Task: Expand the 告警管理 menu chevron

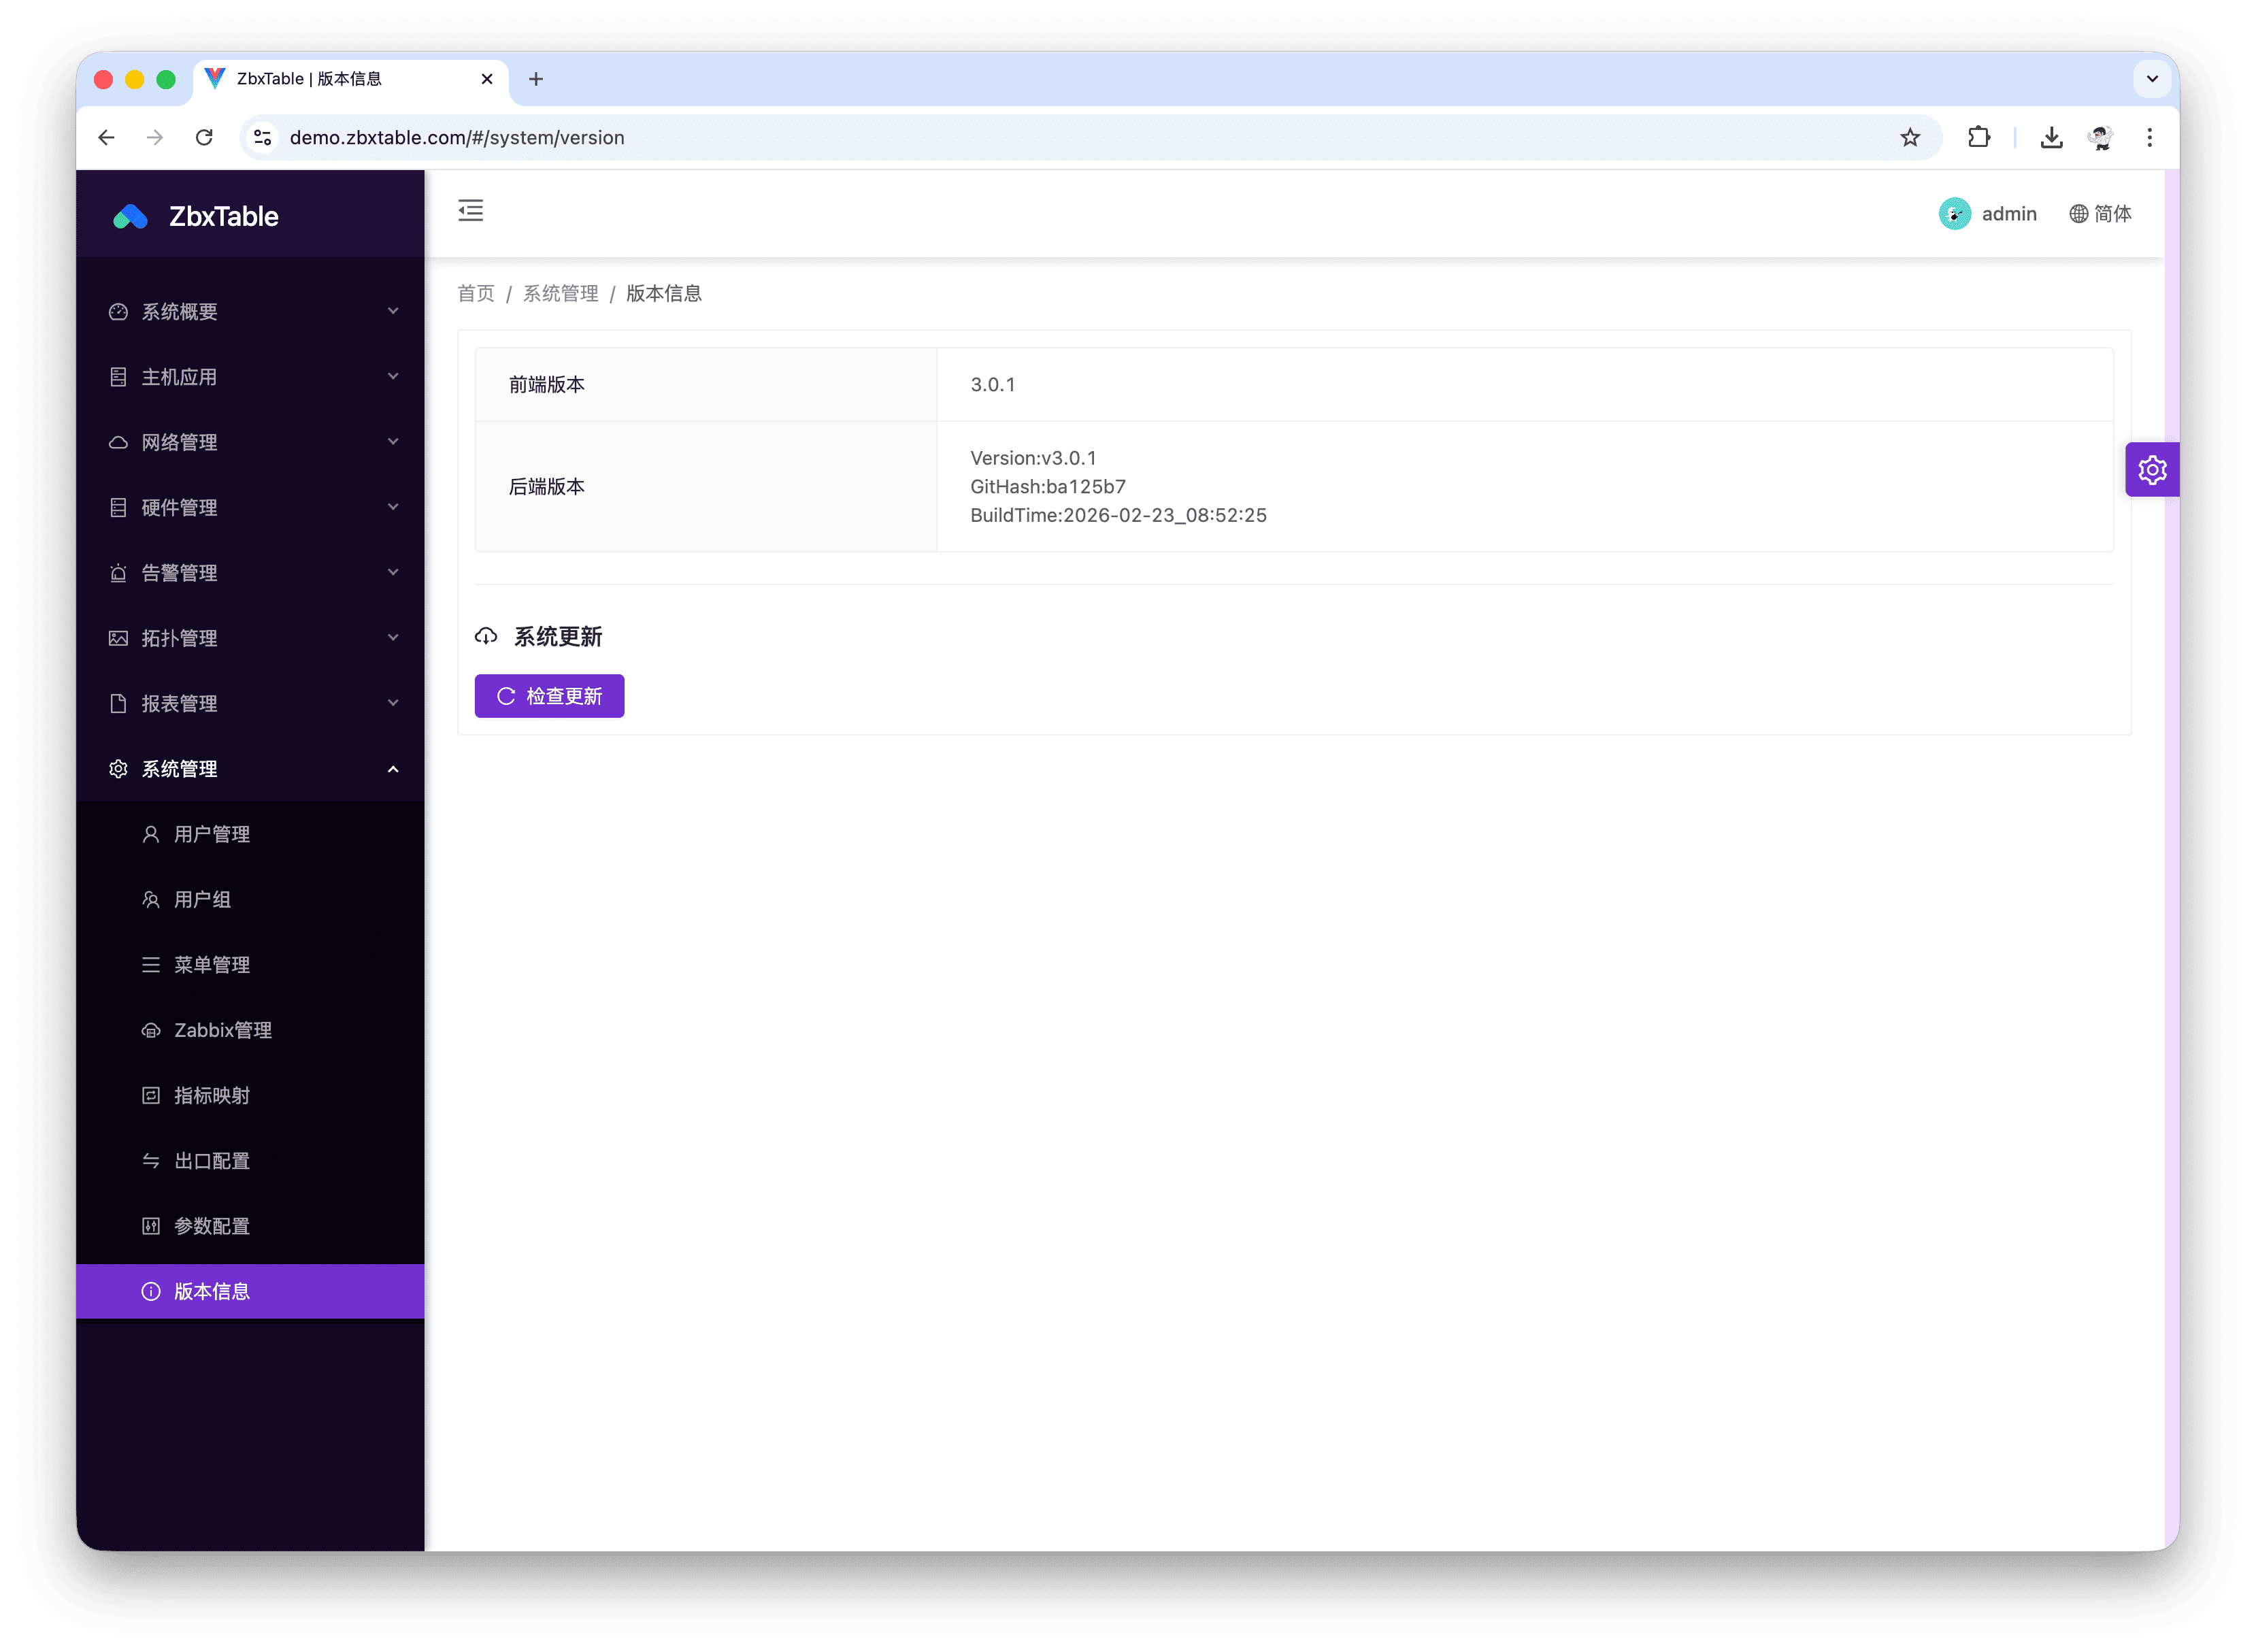Action: [x=393, y=572]
